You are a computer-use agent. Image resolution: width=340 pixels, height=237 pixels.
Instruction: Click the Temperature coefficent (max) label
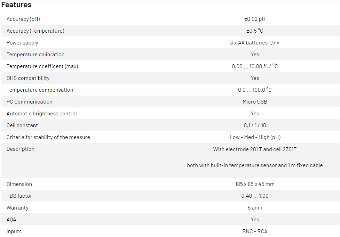click(x=42, y=66)
